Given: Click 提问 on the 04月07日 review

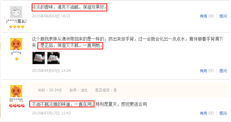Looking at the screenshot, I should 223,71.
